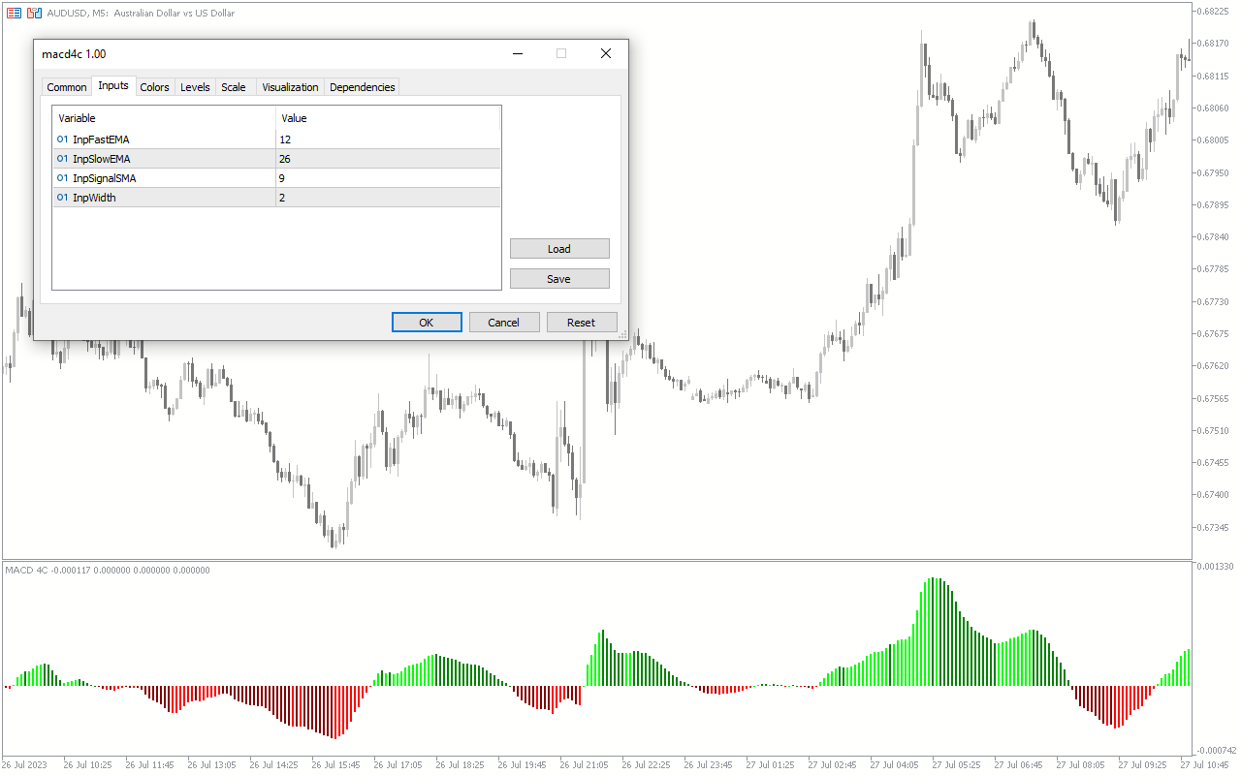This screenshot has width=1241, height=775.
Task: Select the InpSlowEMA variable name
Action: pyautogui.click(x=101, y=159)
